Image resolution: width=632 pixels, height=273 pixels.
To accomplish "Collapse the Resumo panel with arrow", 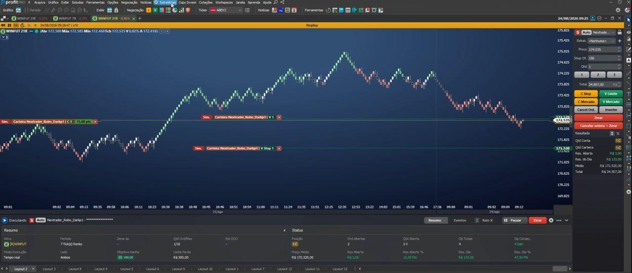I will click(284, 230).
